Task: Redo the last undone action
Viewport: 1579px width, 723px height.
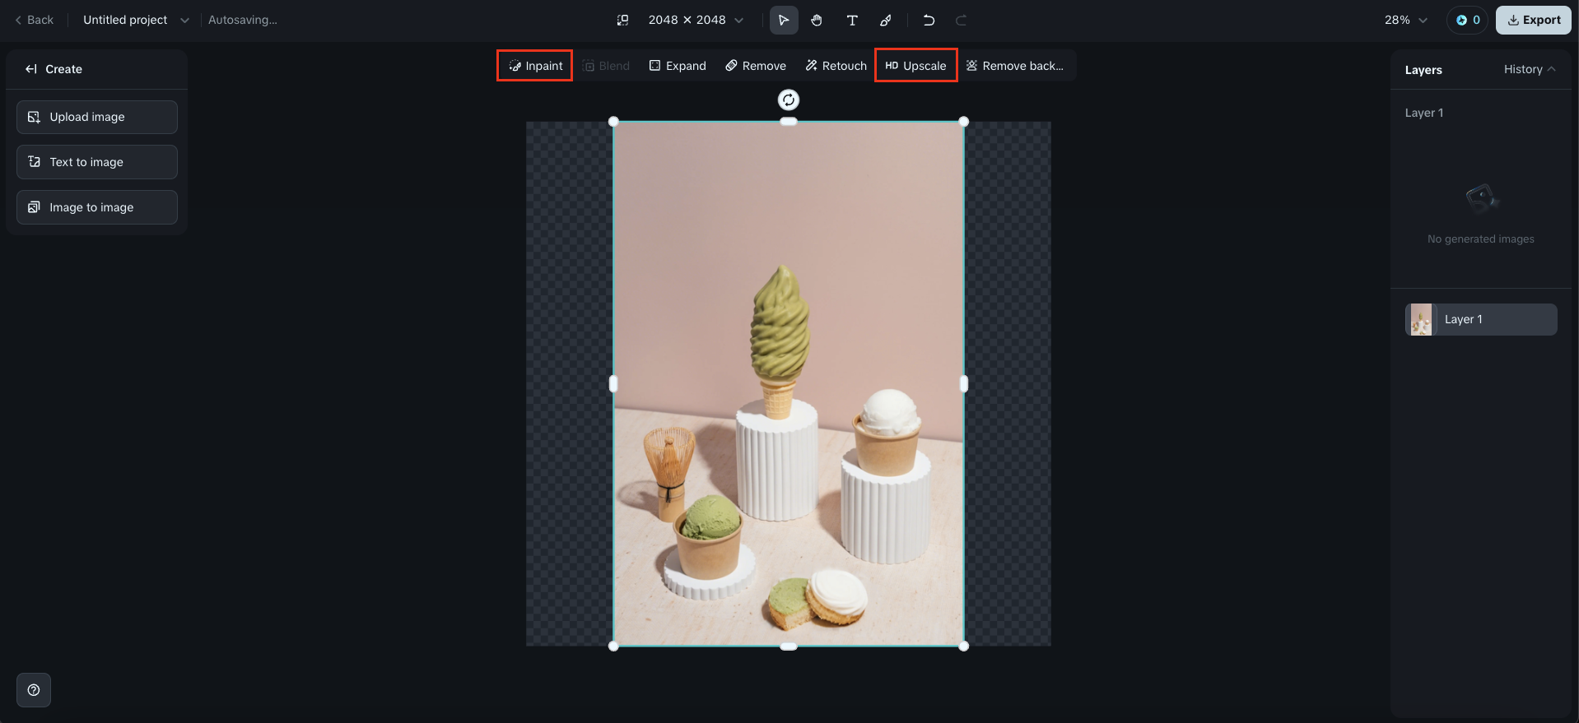Action: click(961, 20)
